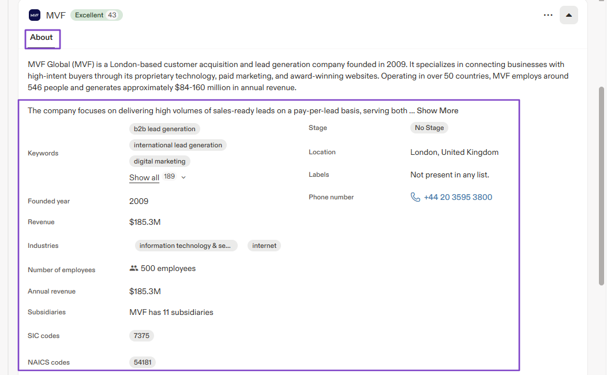Click the vertical scrollbar on the right

coord(601,186)
